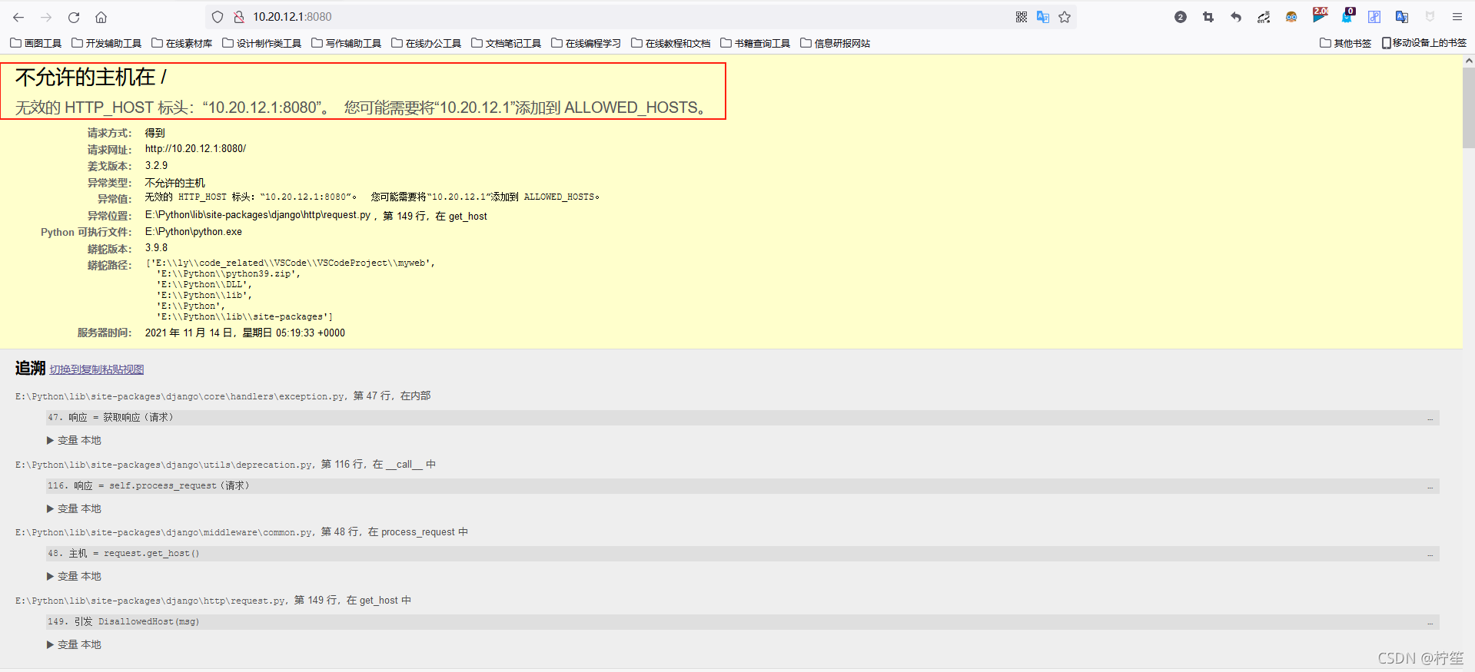Generate a QR code for this page
This screenshot has width=1475, height=672.
click(1022, 17)
